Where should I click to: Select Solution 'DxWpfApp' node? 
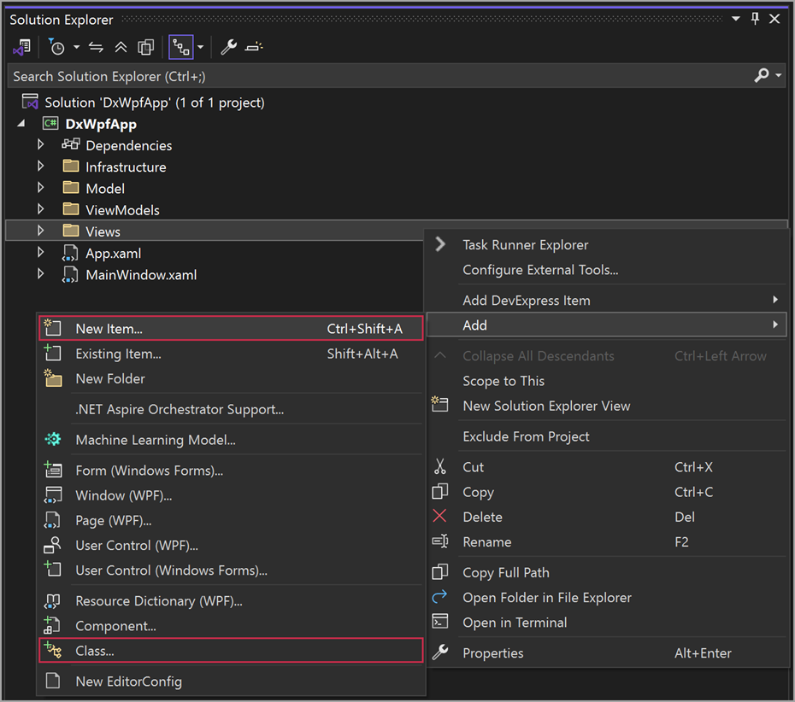point(155,102)
